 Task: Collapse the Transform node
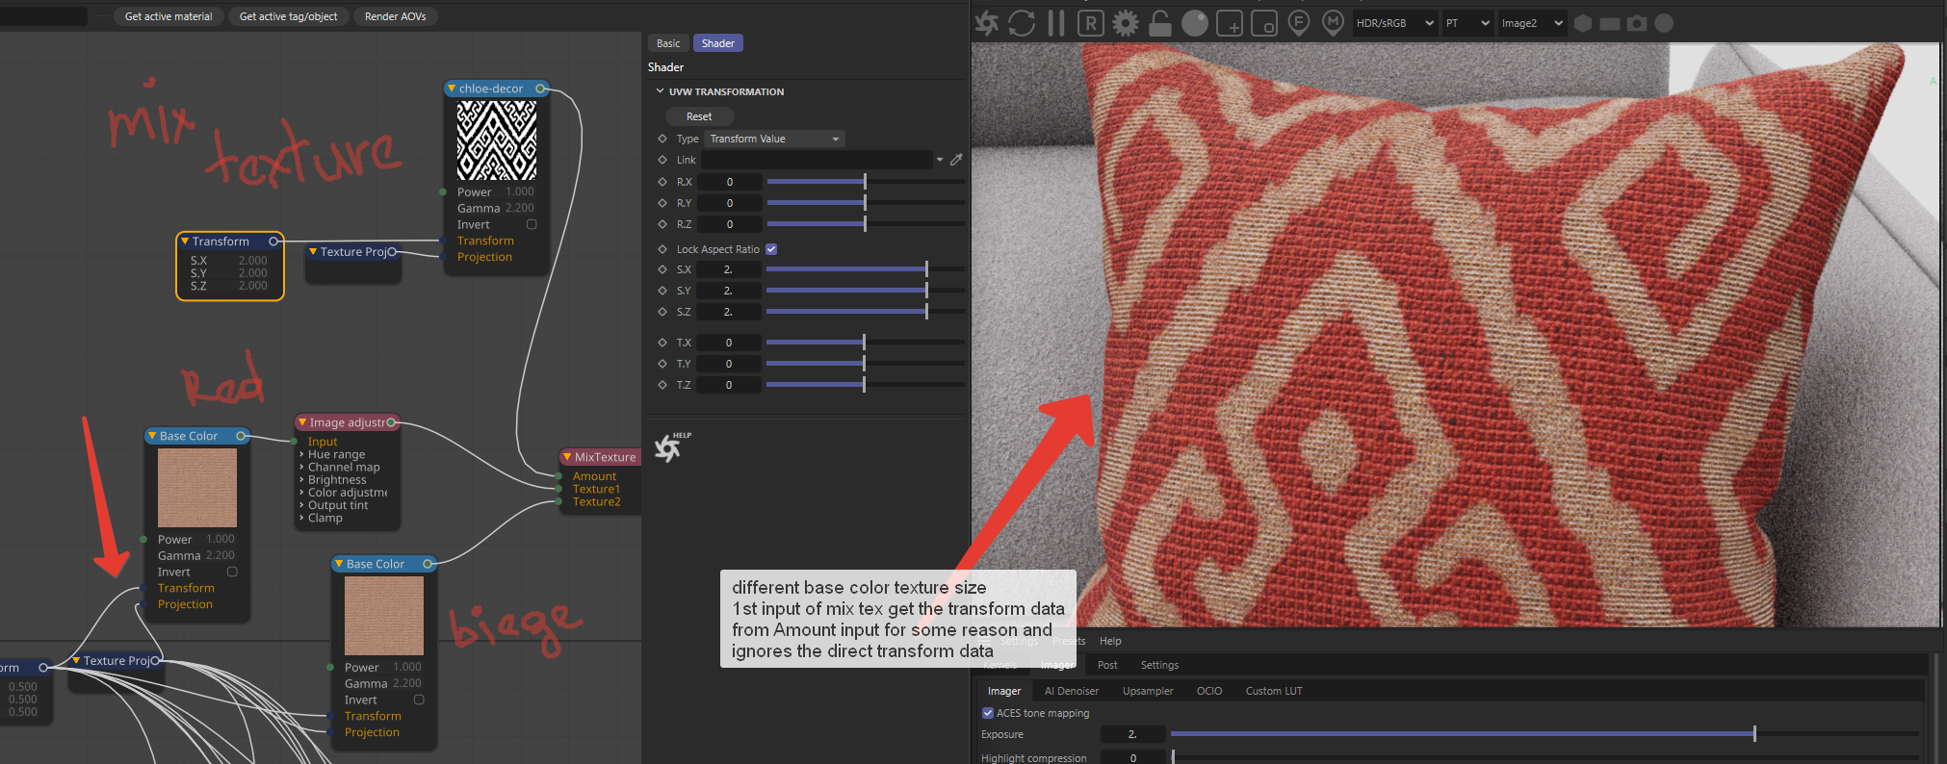pyautogui.click(x=185, y=242)
